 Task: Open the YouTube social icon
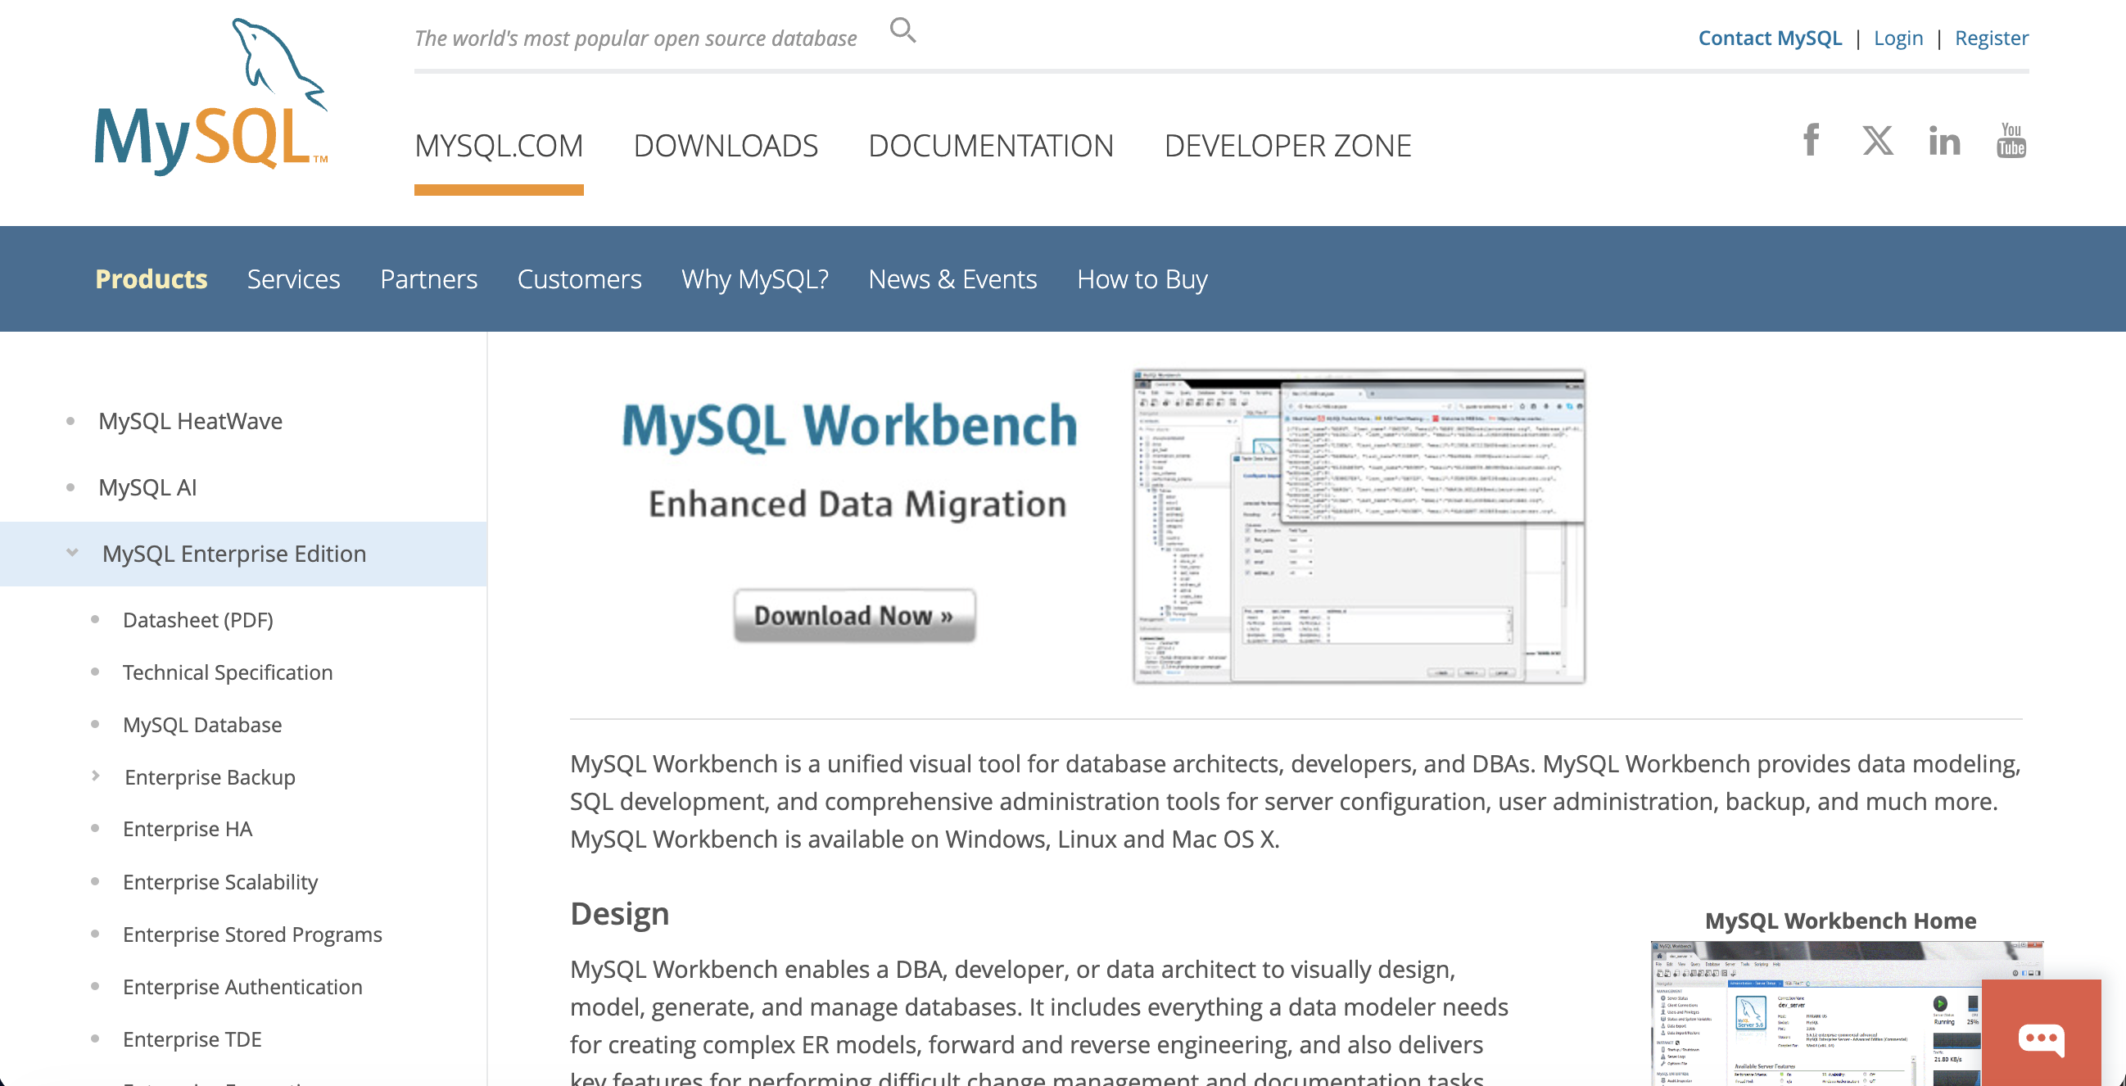pos(2011,140)
